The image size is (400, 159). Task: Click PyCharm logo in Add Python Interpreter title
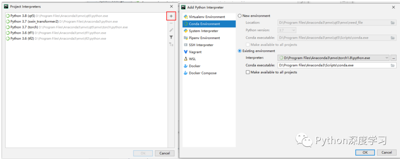pos(183,7)
